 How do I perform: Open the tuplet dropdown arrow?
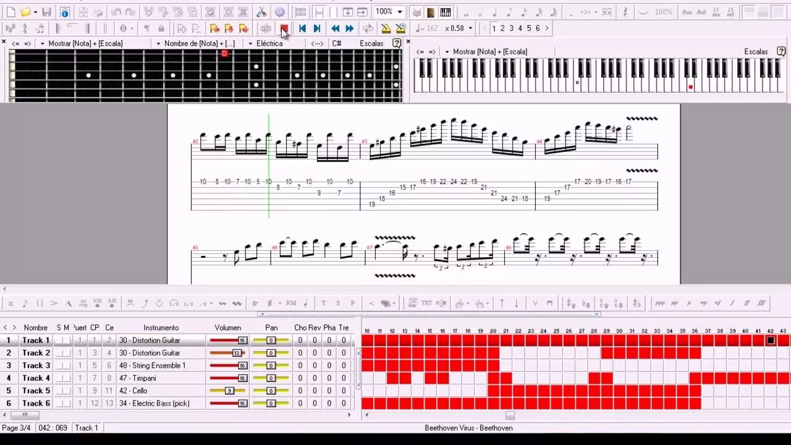point(596,12)
